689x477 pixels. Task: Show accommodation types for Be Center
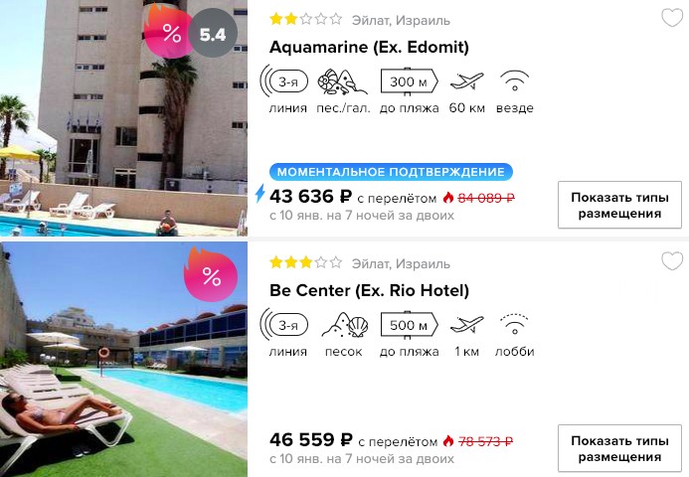[619, 448]
